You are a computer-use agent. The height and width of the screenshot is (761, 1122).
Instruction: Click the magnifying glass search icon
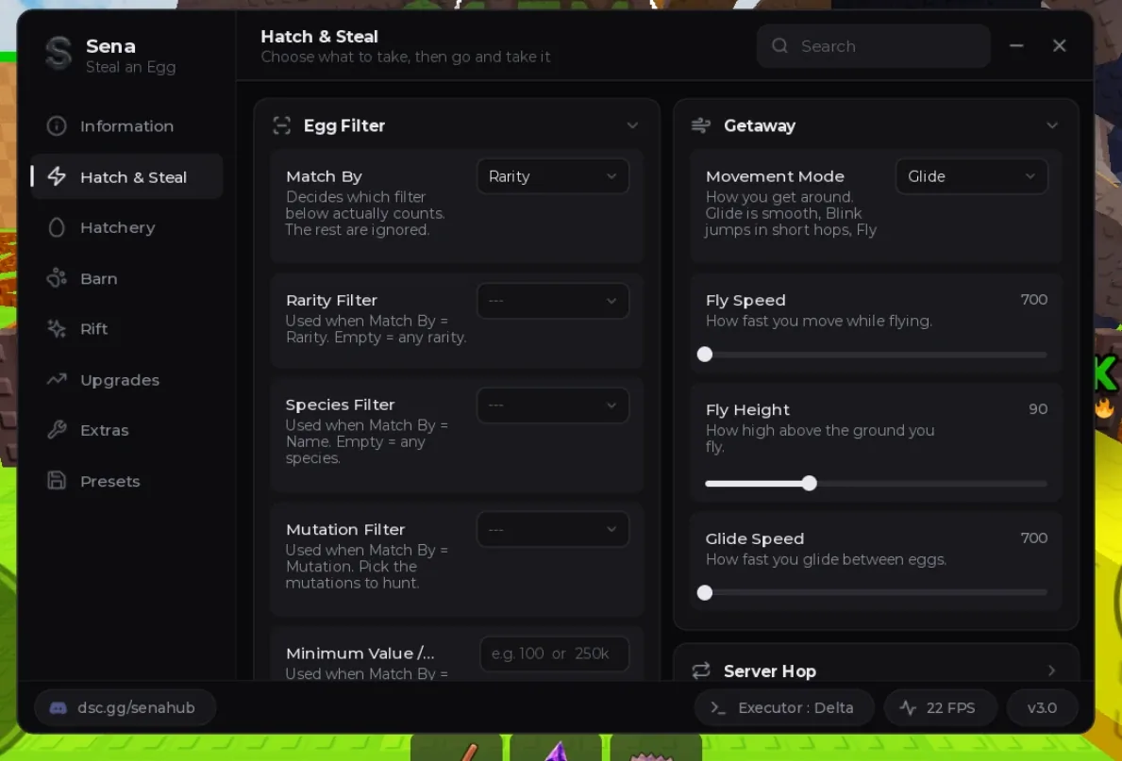click(780, 46)
